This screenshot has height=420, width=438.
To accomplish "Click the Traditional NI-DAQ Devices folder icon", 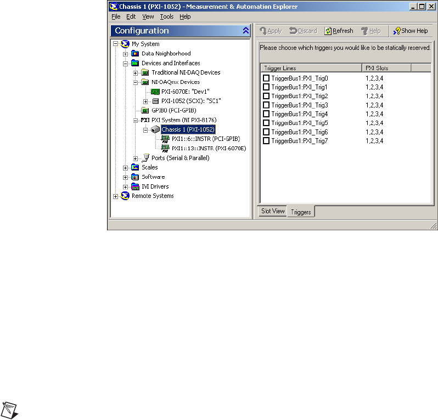I will click(x=145, y=72).
